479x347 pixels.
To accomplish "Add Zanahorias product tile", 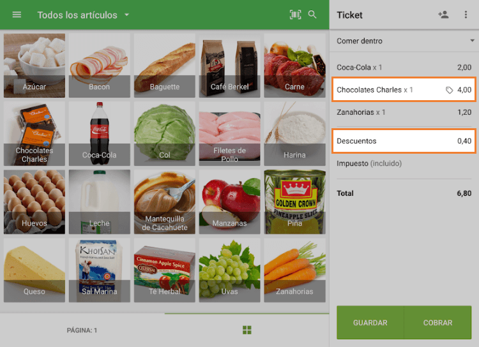I will (294, 270).
